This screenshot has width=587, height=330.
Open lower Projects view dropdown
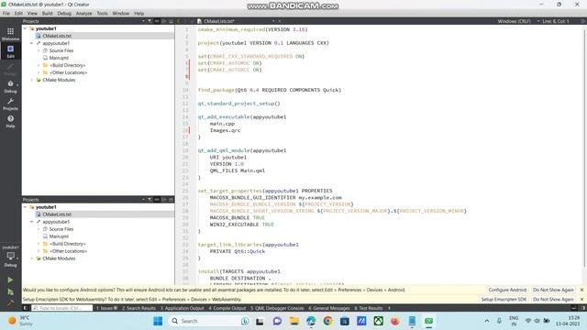(x=143, y=200)
